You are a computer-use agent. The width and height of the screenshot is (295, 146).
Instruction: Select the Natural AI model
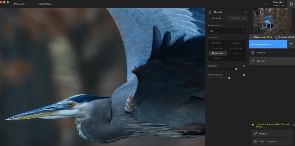(x=236, y=53)
